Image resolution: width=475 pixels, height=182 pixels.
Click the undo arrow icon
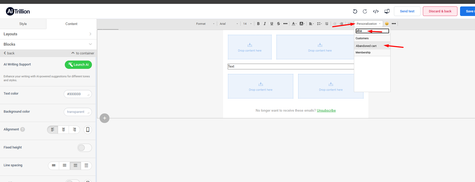[355, 11]
